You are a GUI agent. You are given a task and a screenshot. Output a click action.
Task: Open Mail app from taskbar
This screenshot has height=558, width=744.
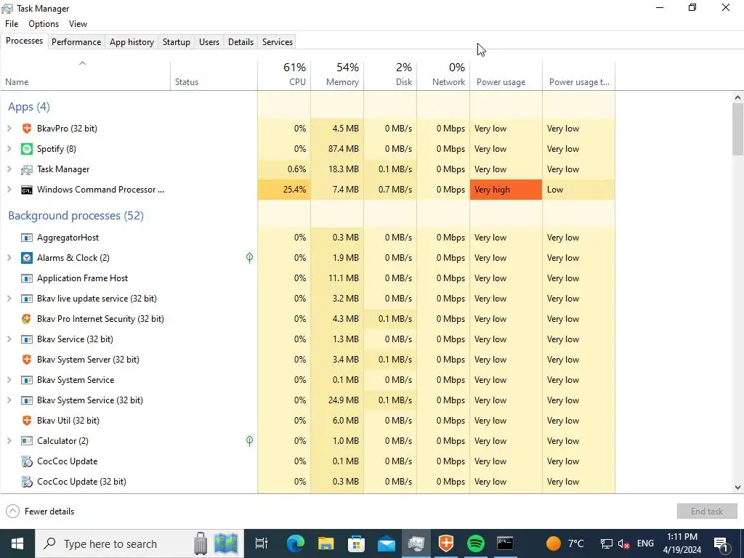click(x=387, y=543)
